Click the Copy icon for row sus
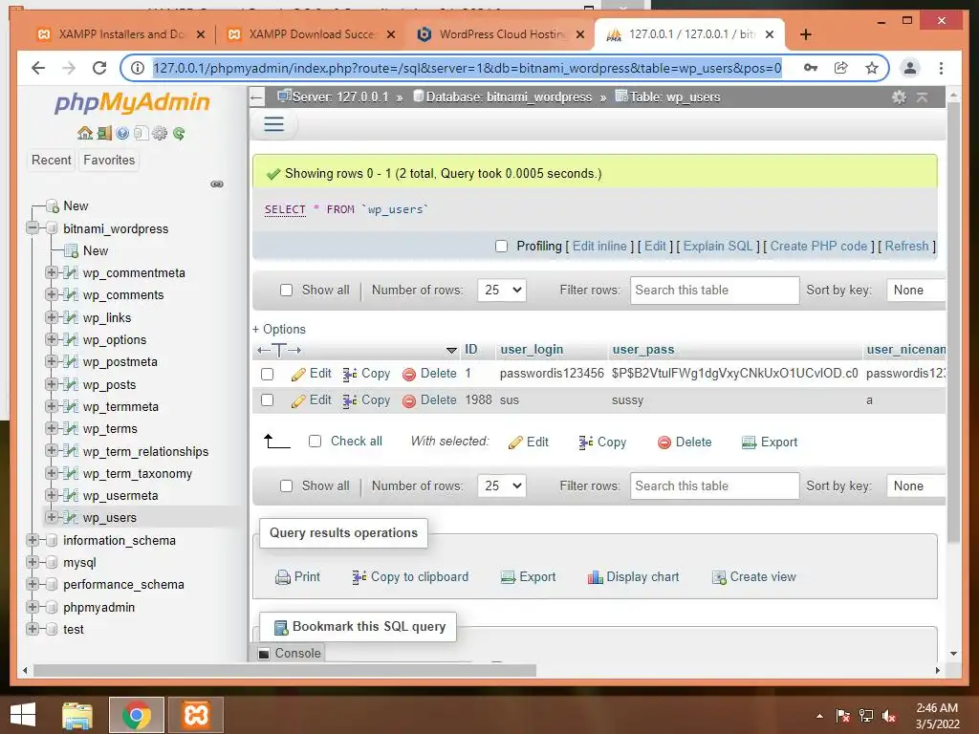Image resolution: width=979 pixels, height=734 pixels. coord(350,400)
